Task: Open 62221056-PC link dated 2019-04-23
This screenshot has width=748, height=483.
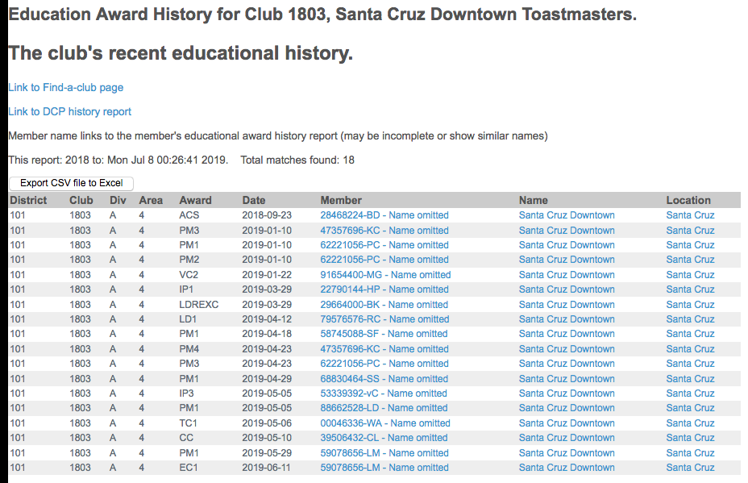Action: [x=384, y=364]
